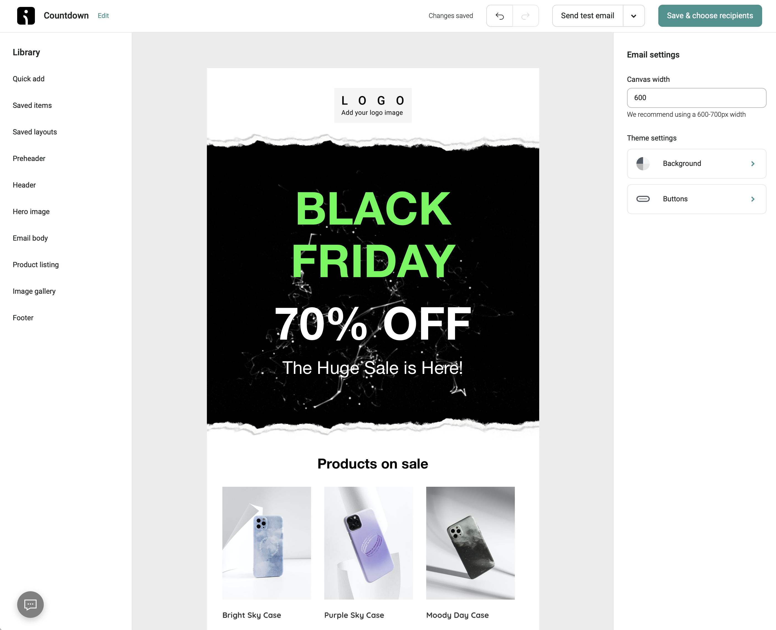The image size is (776, 630).
Task: Expand the Buttons settings chevron
Action: [752, 199]
